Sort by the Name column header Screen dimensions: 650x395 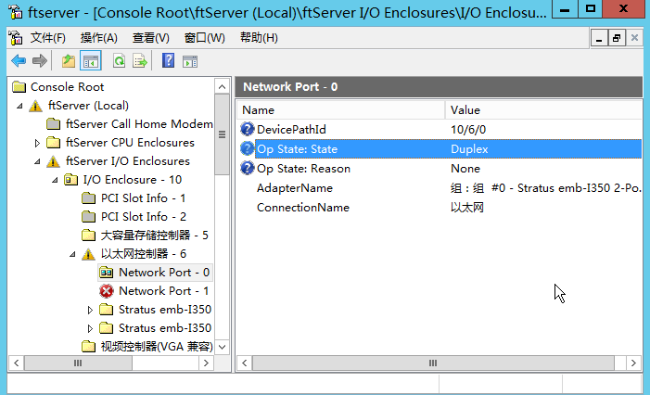[340, 110]
